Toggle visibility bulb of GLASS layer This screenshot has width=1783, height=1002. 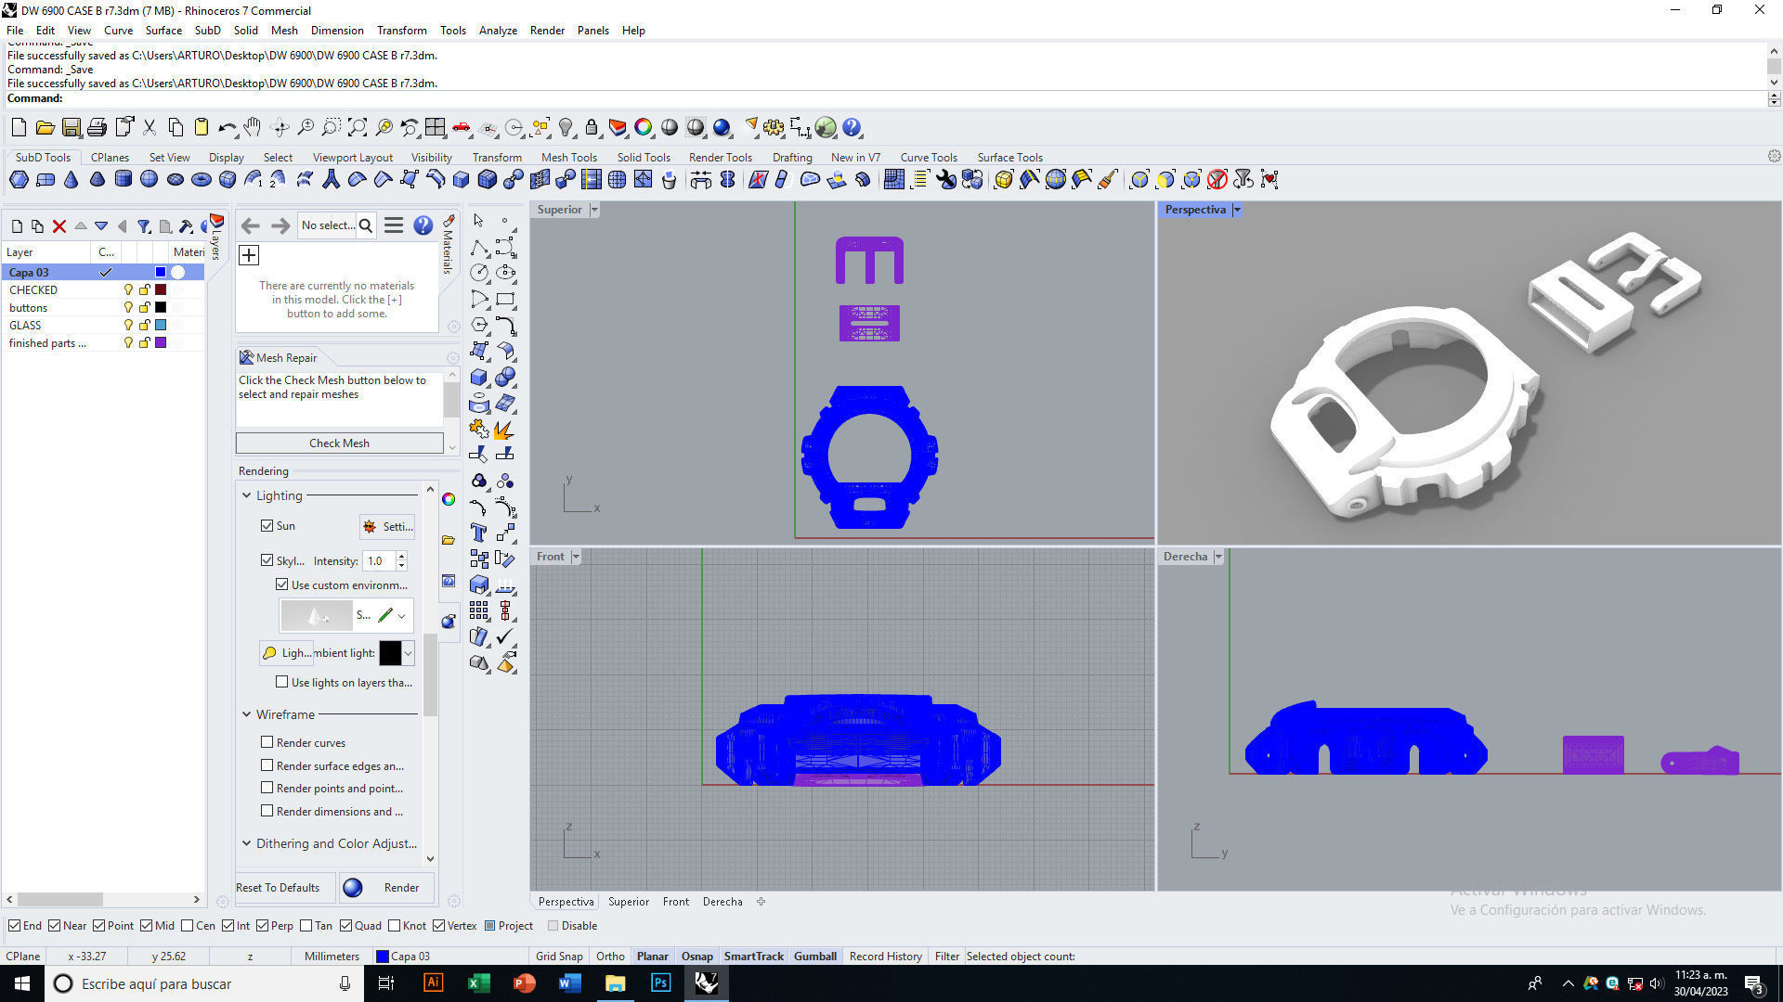coord(128,326)
